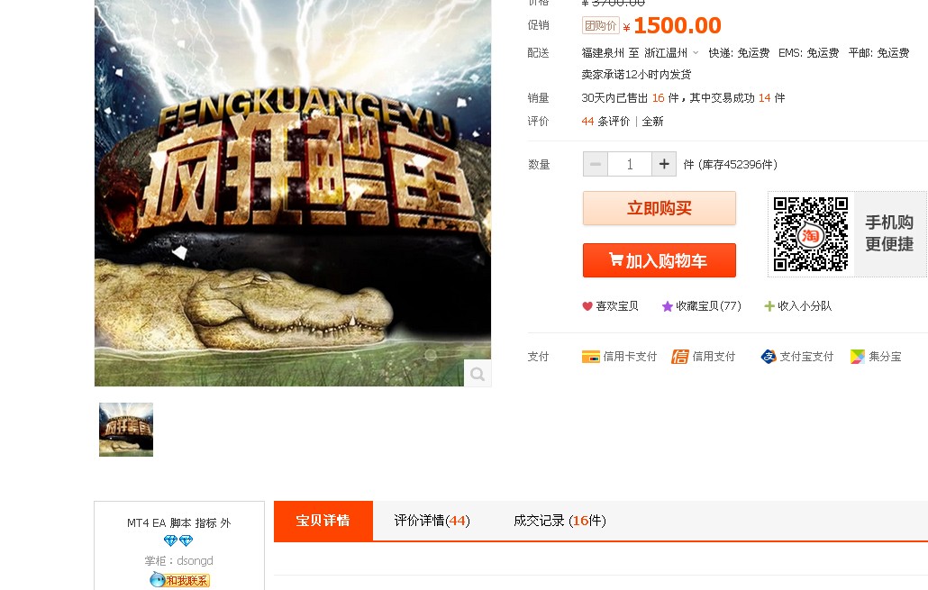The height and width of the screenshot is (590, 928).
Task: Click the 和我联系 Wangwang chat icon
Action: [180, 580]
